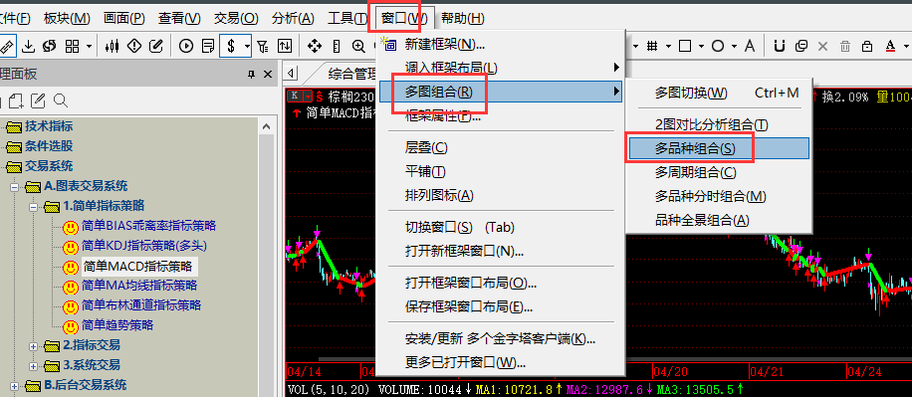Choose 多品种组合(S) in submenu
912x397 pixels.
tap(719, 148)
